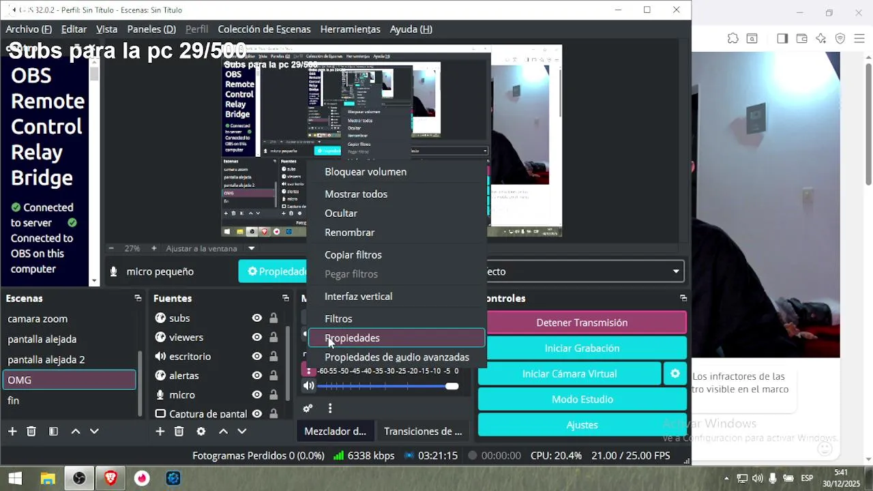
Task: Adjust the mixer volume slider handle
Action: point(452,386)
